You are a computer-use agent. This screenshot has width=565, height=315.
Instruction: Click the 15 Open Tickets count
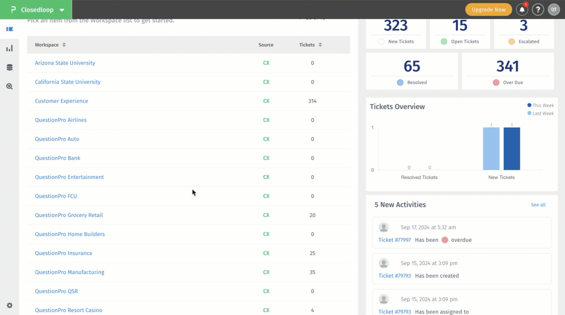click(x=460, y=26)
